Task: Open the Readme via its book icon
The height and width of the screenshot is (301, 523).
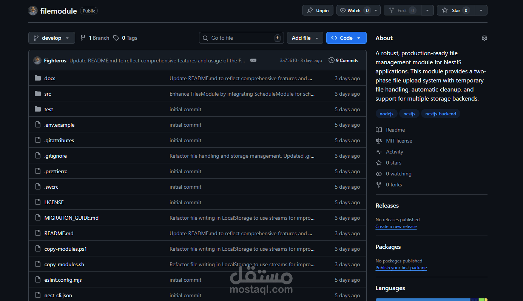Action: [379, 130]
